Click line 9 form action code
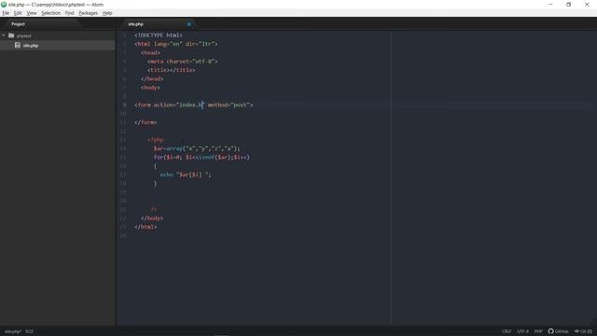Viewport: 597px width, 336px height. pos(193,105)
